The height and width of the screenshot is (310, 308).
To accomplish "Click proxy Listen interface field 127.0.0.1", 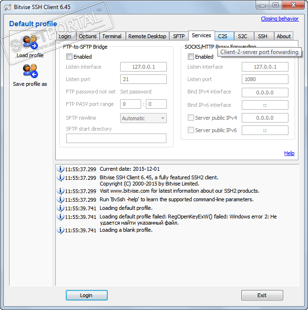I will (x=265, y=67).
